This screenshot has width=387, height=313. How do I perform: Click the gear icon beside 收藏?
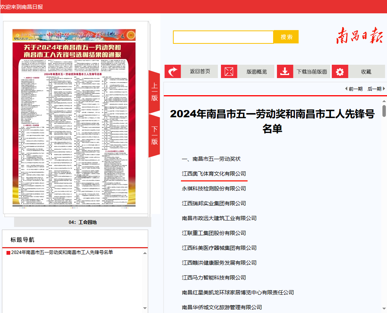click(x=340, y=72)
